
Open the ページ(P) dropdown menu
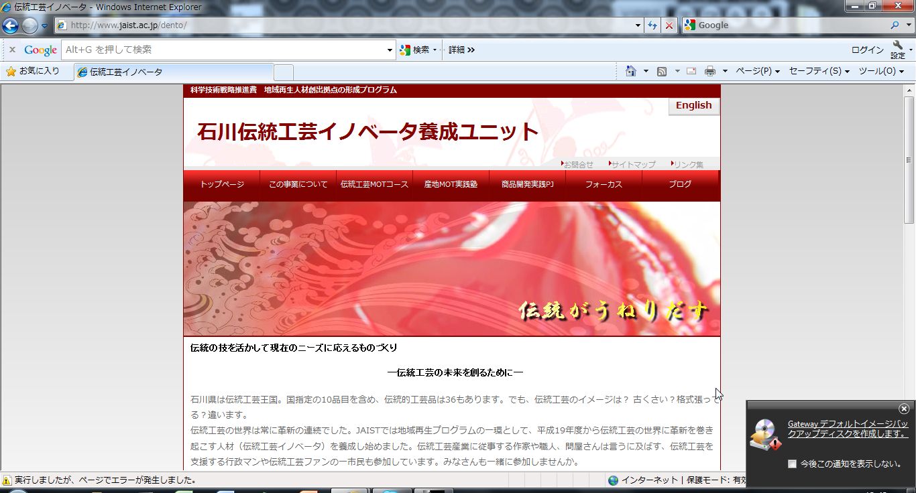[x=757, y=71]
